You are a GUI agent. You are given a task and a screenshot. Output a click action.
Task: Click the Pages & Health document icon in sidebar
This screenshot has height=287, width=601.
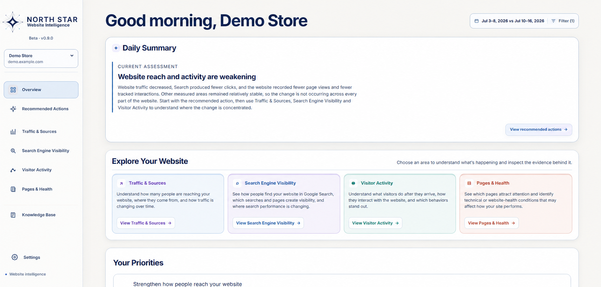click(13, 189)
